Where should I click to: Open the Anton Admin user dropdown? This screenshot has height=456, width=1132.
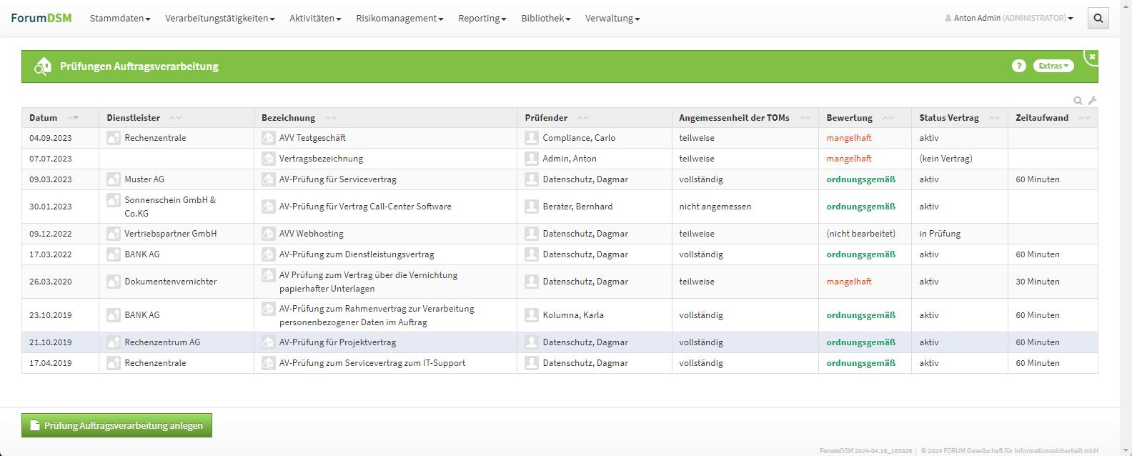(x=1009, y=19)
